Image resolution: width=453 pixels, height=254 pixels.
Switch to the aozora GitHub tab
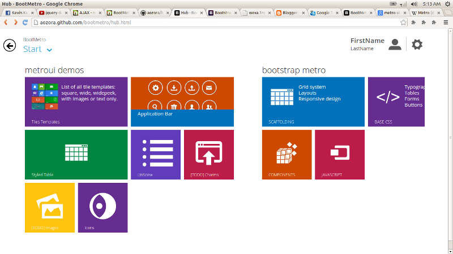[x=154, y=12]
